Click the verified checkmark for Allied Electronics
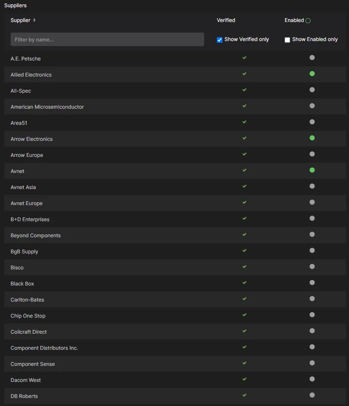Screen dimensions: 349x406 point(244,74)
